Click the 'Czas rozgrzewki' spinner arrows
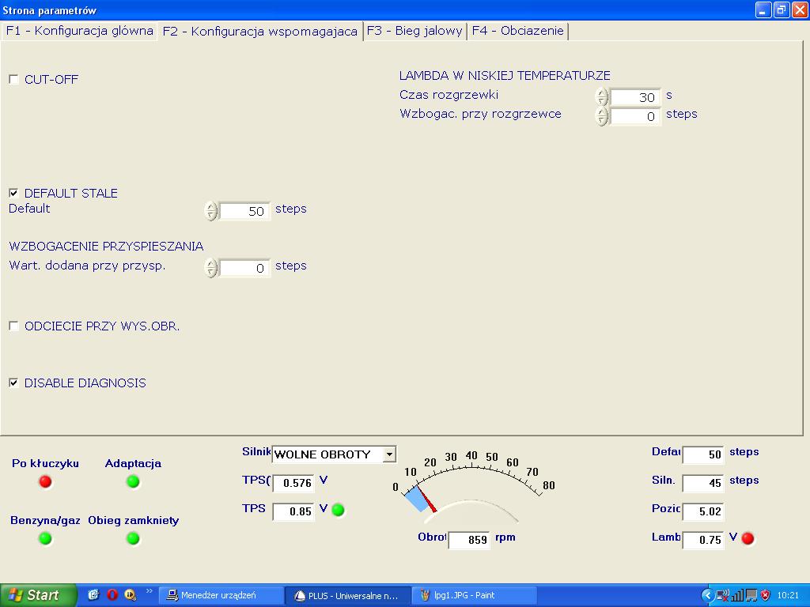This screenshot has height=607, width=810. click(602, 96)
